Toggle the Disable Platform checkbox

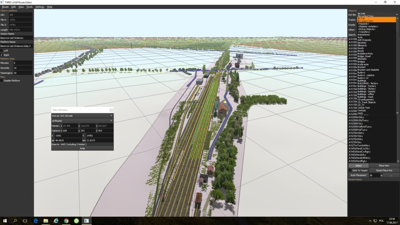[2, 81]
